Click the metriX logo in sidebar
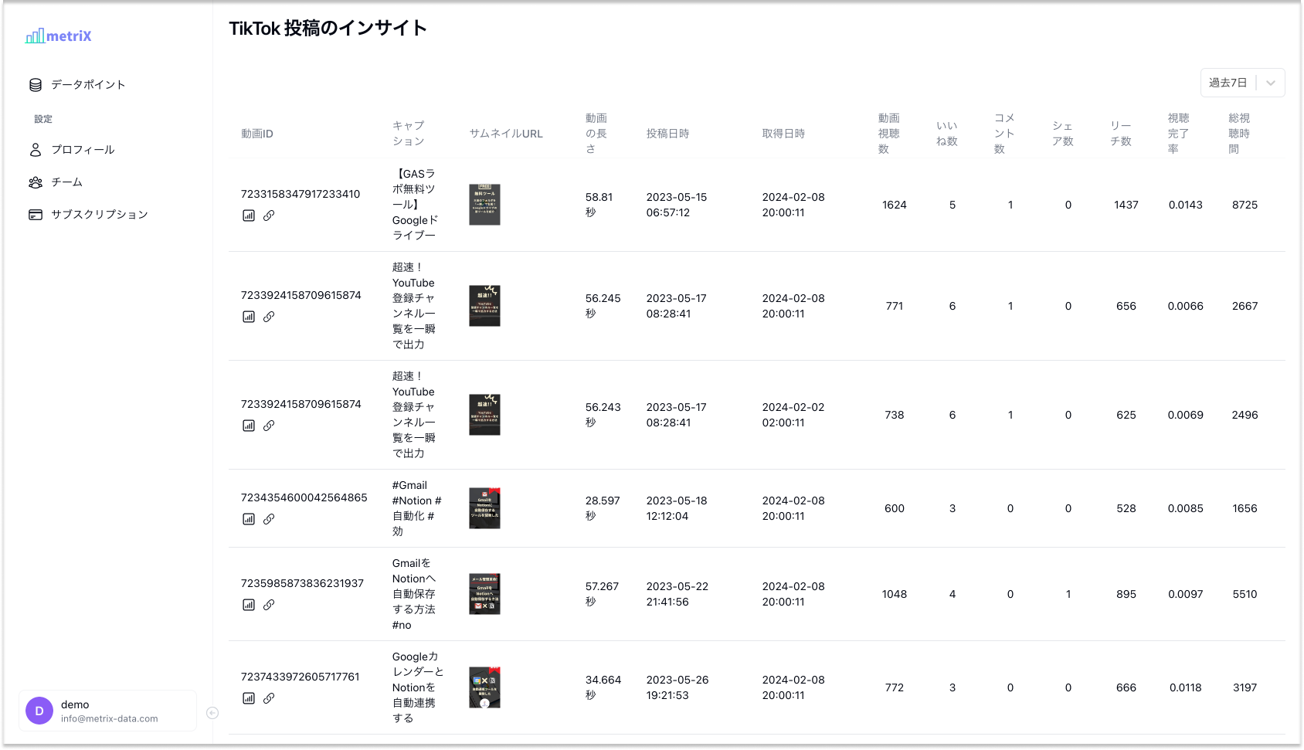 pos(59,36)
